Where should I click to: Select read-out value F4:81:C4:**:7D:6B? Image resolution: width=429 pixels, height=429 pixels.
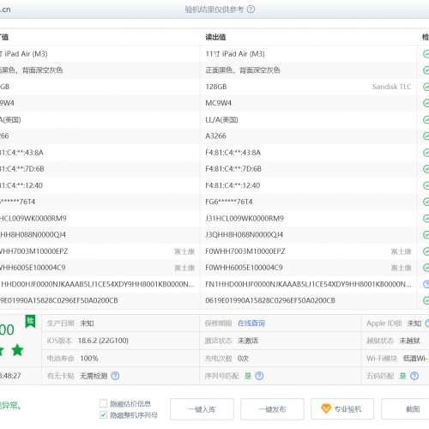[x=233, y=169]
